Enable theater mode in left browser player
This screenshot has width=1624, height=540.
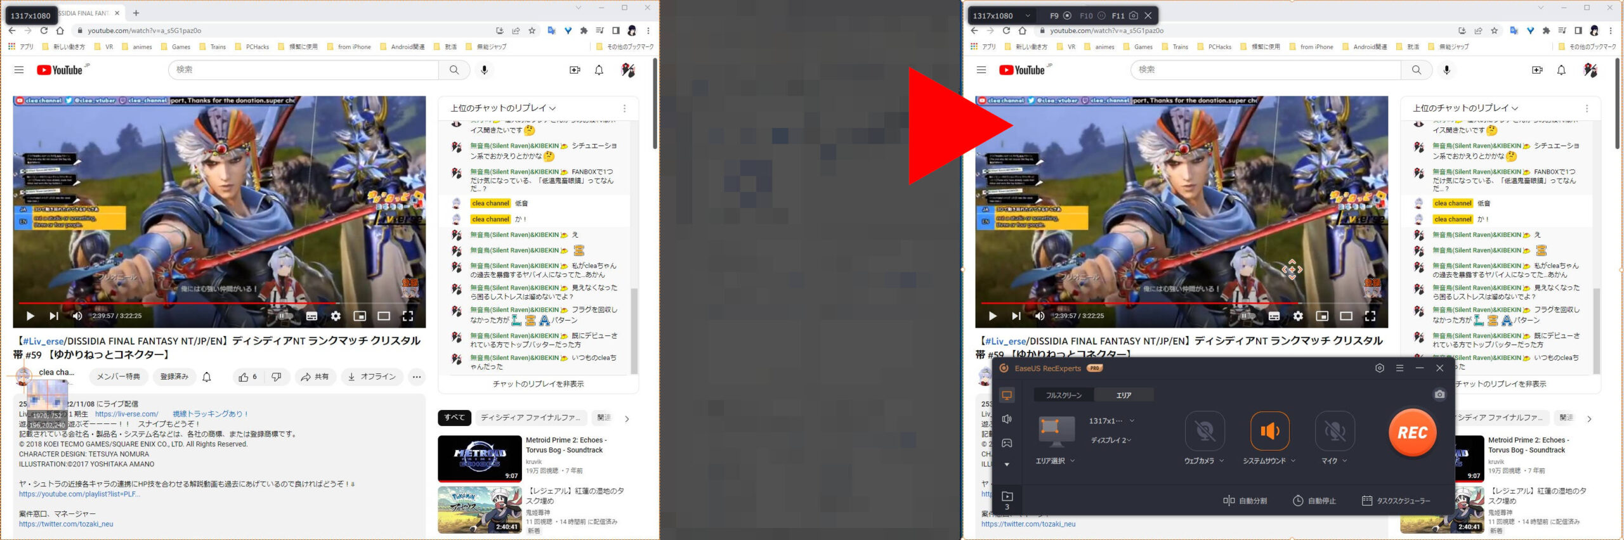pyautogui.click(x=384, y=316)
